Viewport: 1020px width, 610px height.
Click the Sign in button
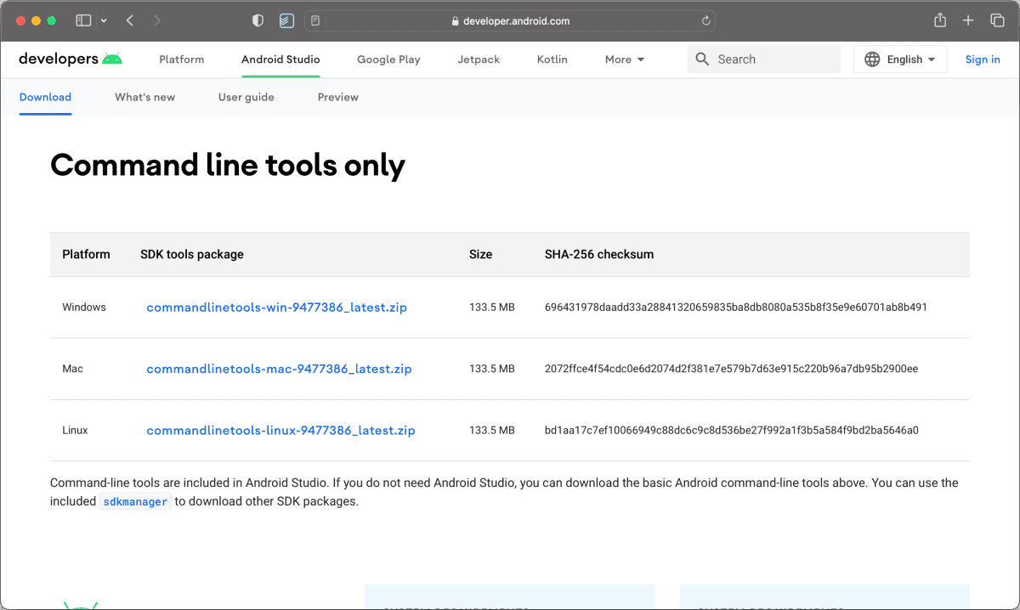click(983, 59)
